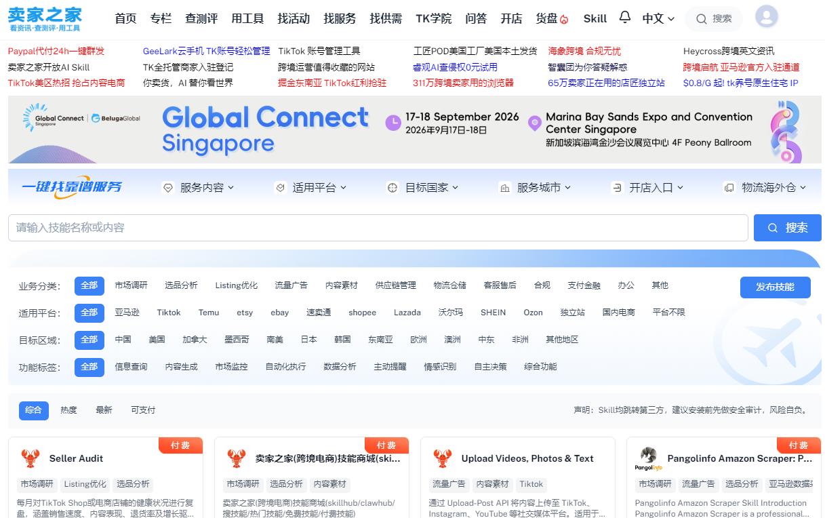Click the cube icon beside 适用平台
This screenshot has width=825, height=518.
pyautogui.click(x=281, y=188)
